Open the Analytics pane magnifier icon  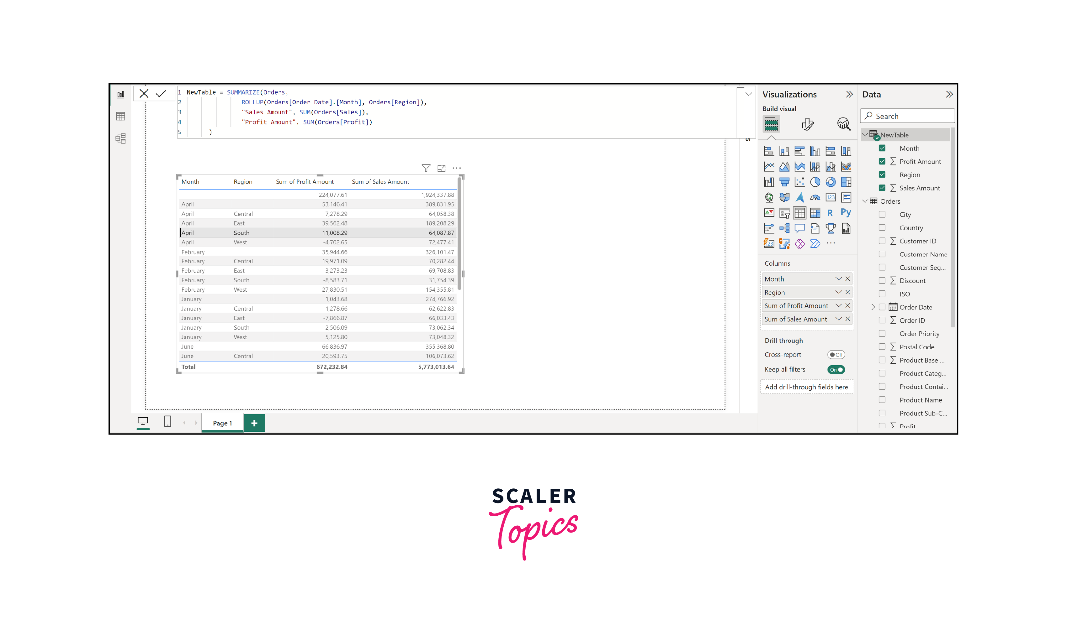click(843, 124)
